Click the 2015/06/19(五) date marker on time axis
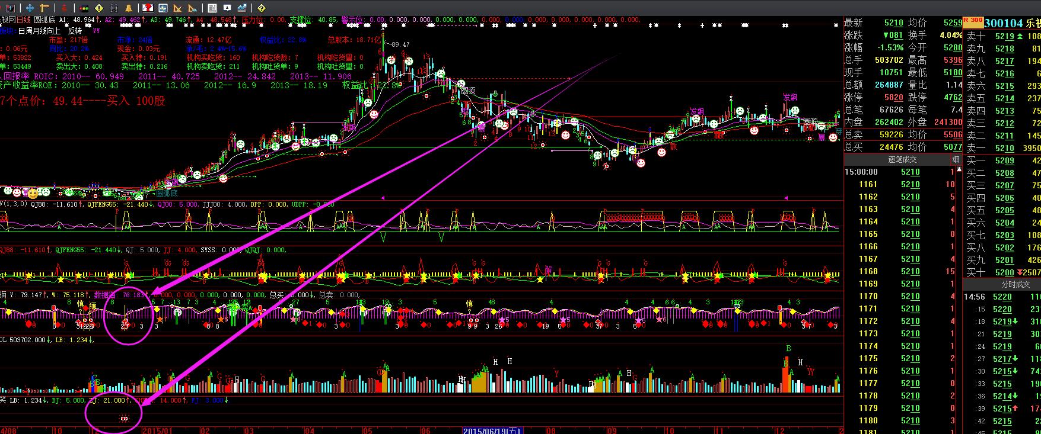Viewport: 1041px width, 434px height. 492,430
